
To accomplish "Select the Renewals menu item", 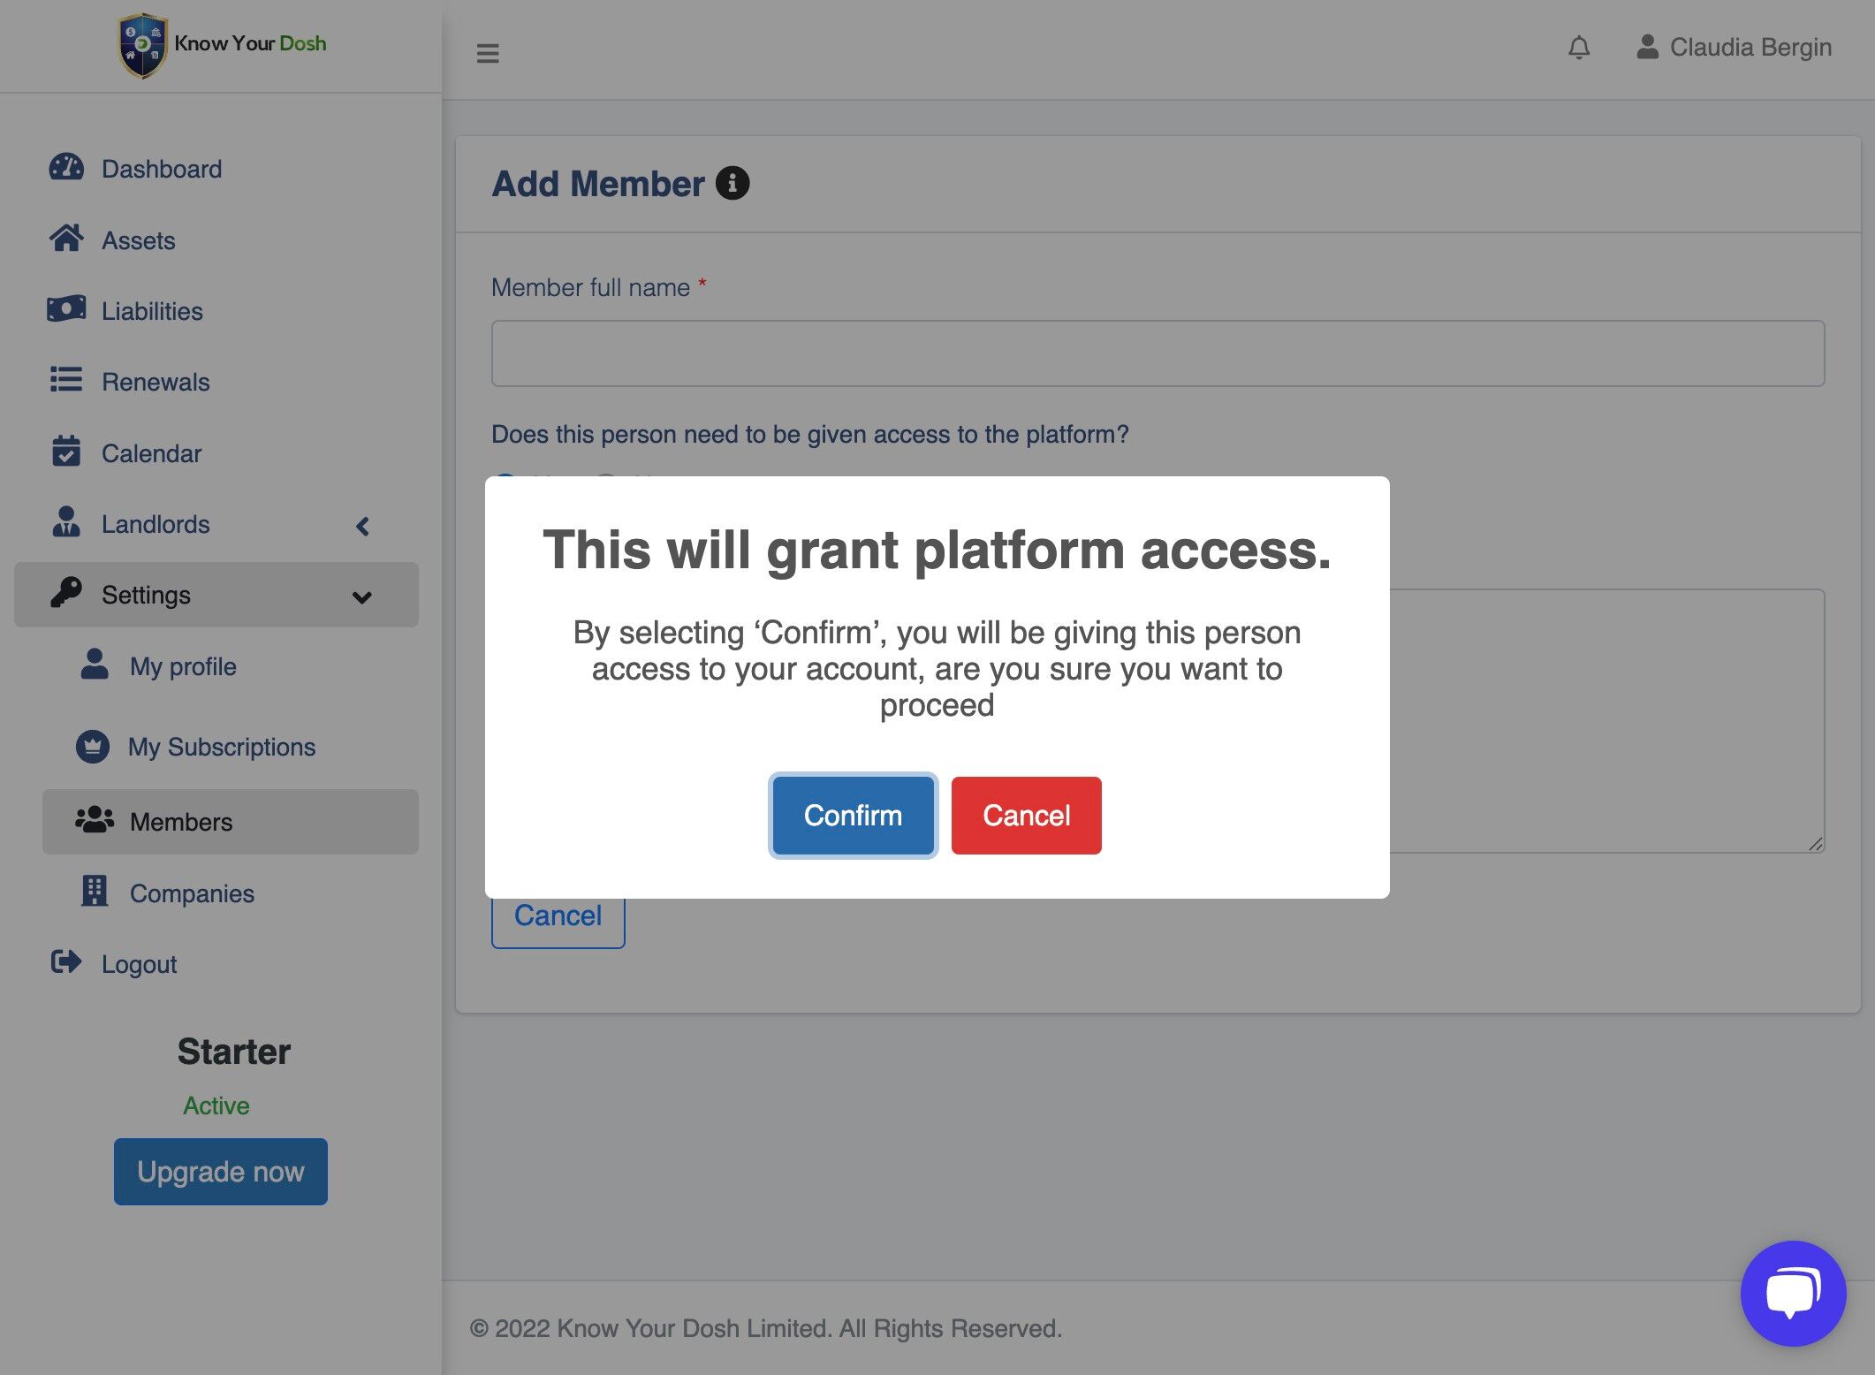I will [x=156, y=382].
